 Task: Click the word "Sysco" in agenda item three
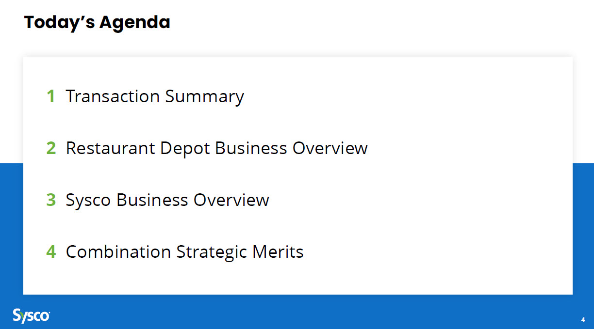pos(89,200)
